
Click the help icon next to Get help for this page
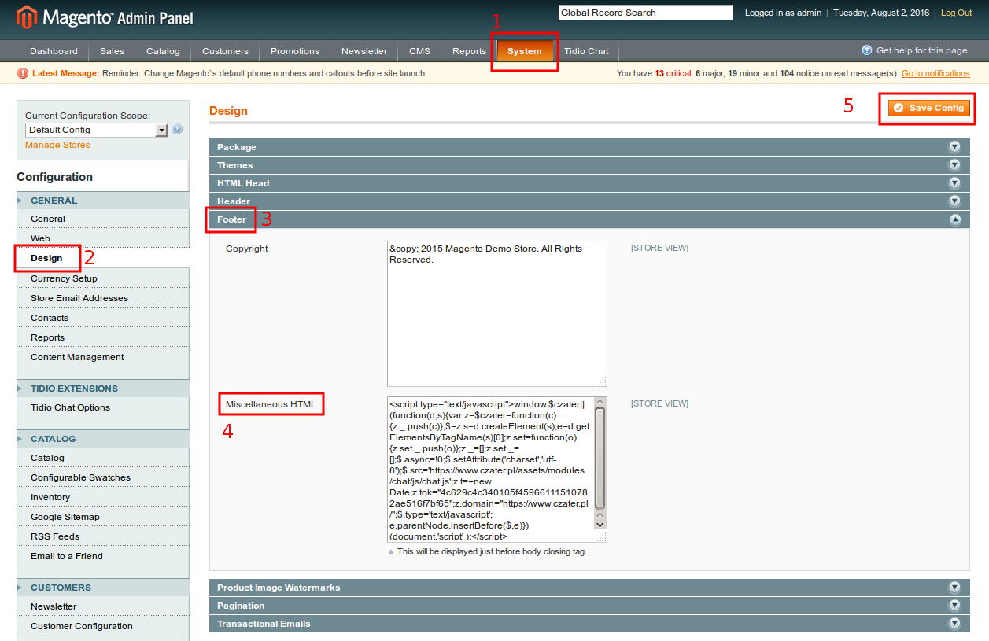point(867,50)
